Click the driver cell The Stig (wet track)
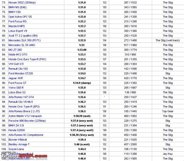Image resolution: width=184 pixels, height=161 pixels. 168,40
